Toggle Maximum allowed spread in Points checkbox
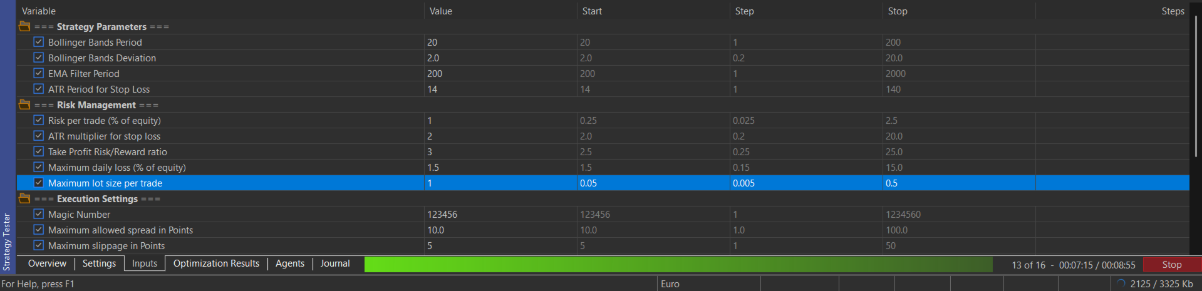This screenshot has width=1202, height=291. [39, 230]
